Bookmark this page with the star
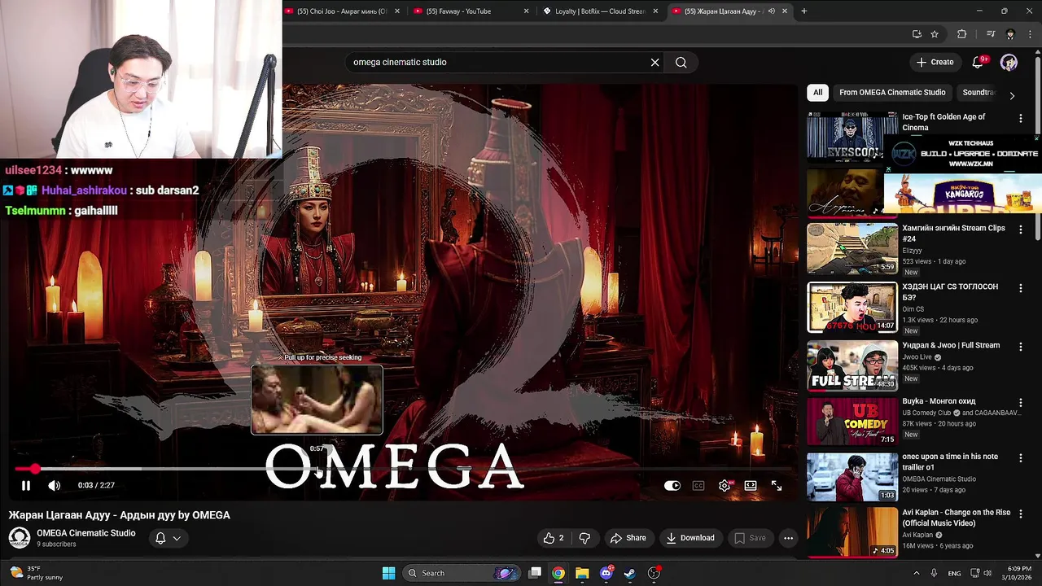 click(x=935, y=34)
